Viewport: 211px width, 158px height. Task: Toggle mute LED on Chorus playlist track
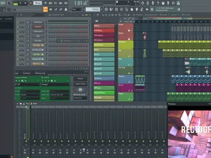pyautogui.click(x=132, y=82)
